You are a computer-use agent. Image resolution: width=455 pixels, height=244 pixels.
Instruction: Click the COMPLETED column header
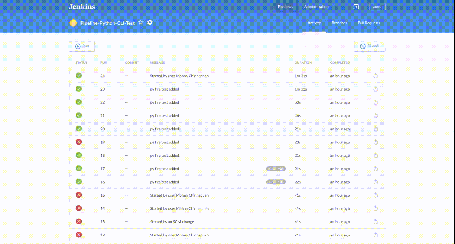(x=340, y=63)
